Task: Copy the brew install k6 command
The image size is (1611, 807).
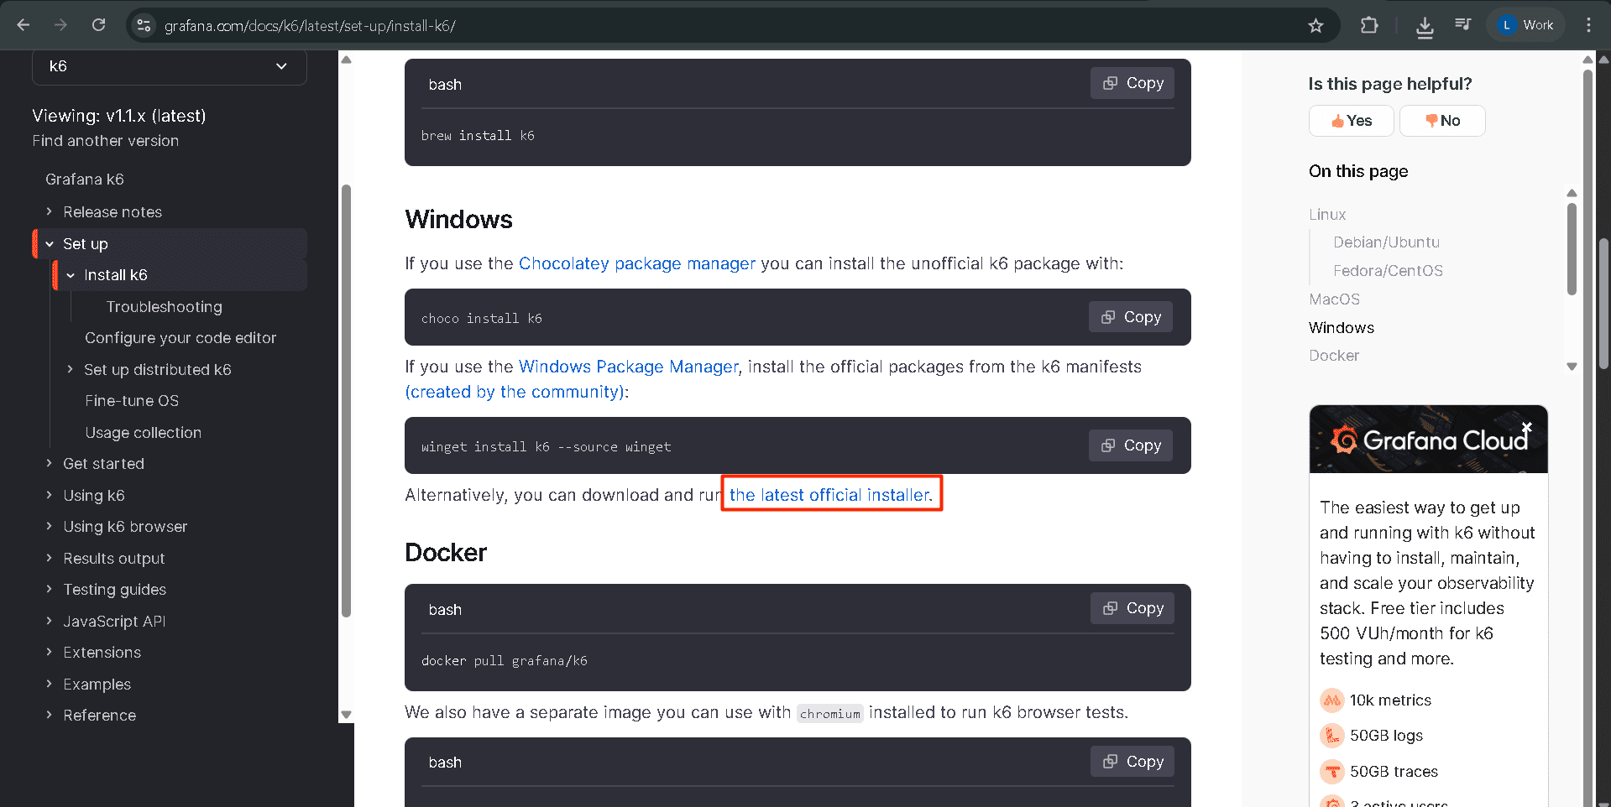Action: tap(1132, 82)
